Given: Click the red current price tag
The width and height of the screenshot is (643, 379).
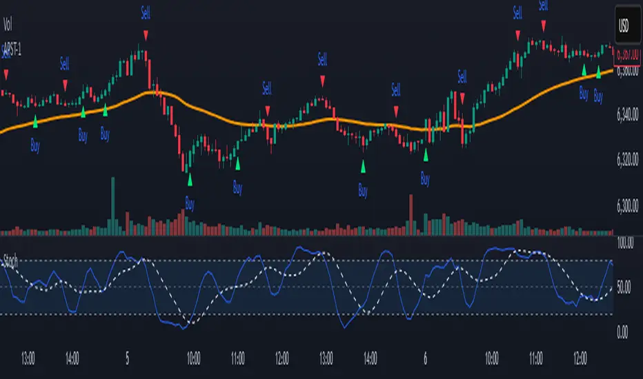Looking at the screenshot, I should coord(627,55).
